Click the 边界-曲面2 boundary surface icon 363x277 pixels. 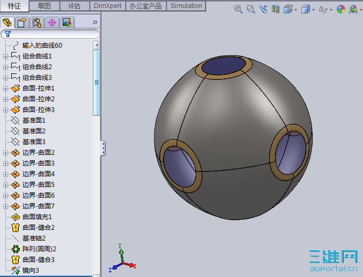[x=16, y=153]
